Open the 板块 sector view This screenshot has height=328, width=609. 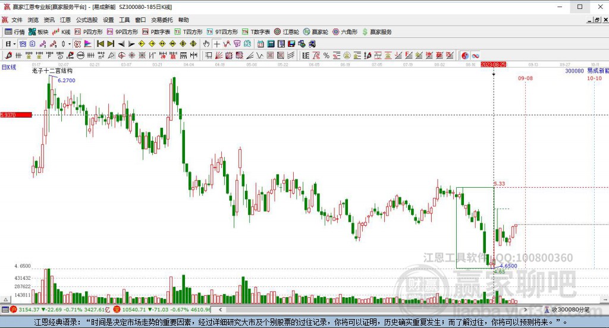click(x=38, y=32)
